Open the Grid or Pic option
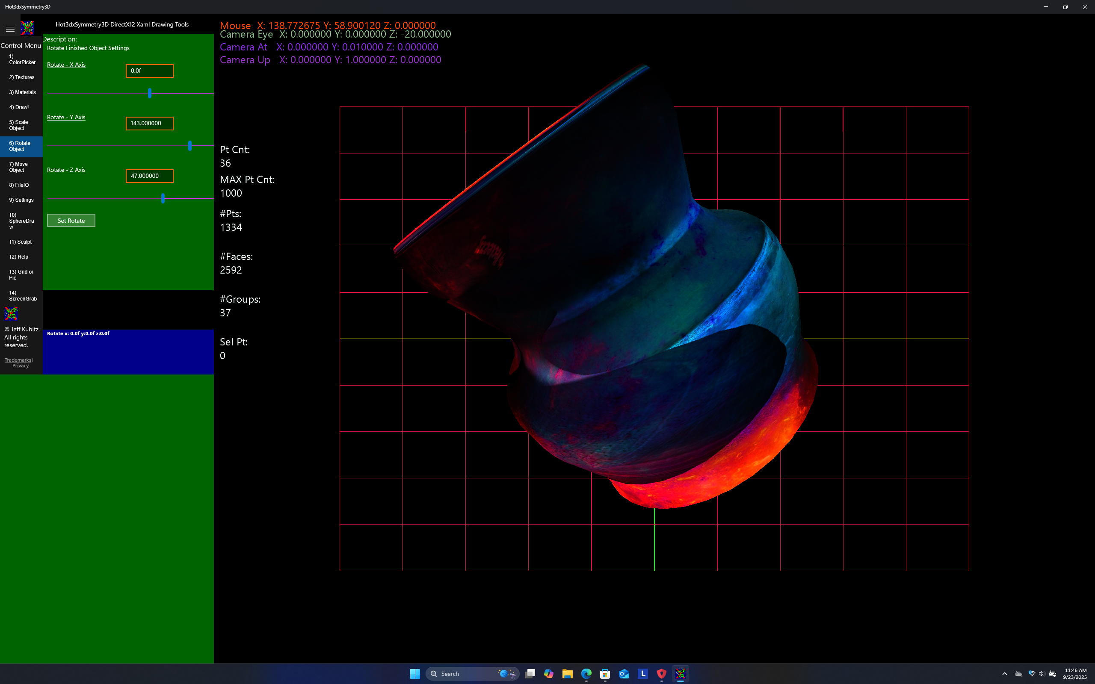The image size is (1095, 684). 21,274
